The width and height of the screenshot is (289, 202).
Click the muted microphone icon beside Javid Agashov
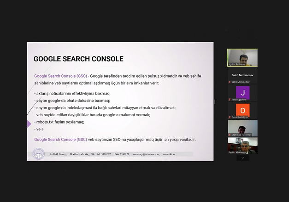click(x=230, y=100)
